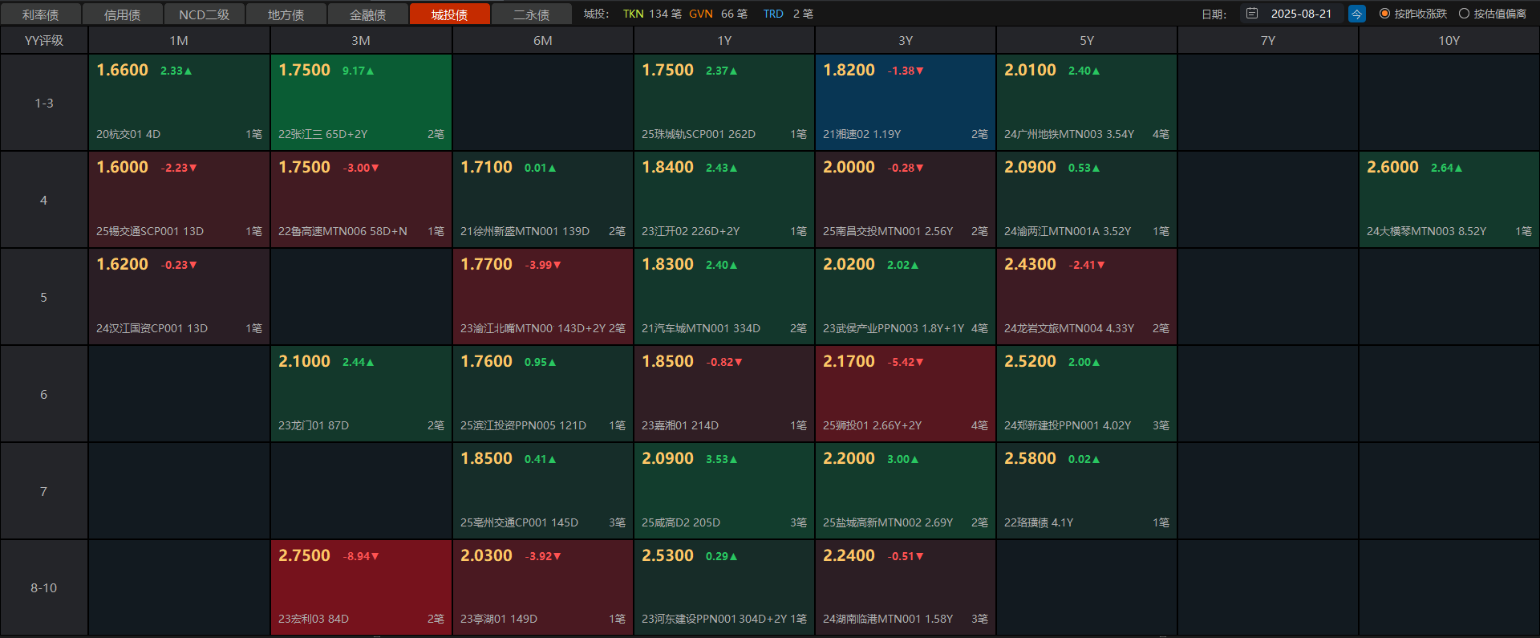Viewport: 1540px width, 638px height.
Task: Open the 25狮投01 2.66Y+2Y cell
Action: click(x=906, y=393)
